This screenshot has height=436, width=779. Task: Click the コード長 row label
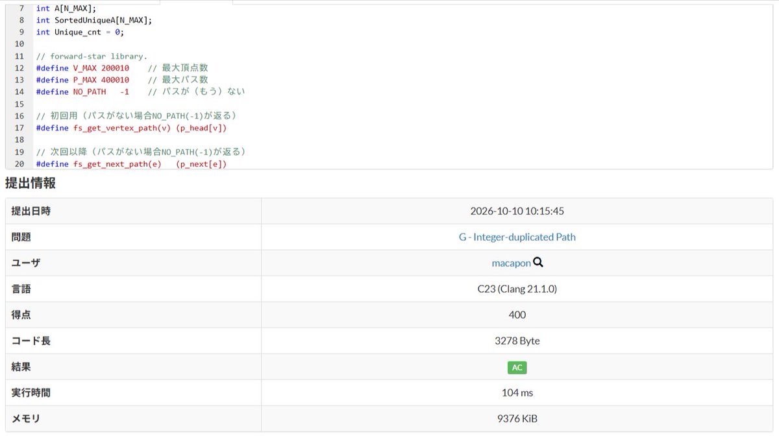31,341
